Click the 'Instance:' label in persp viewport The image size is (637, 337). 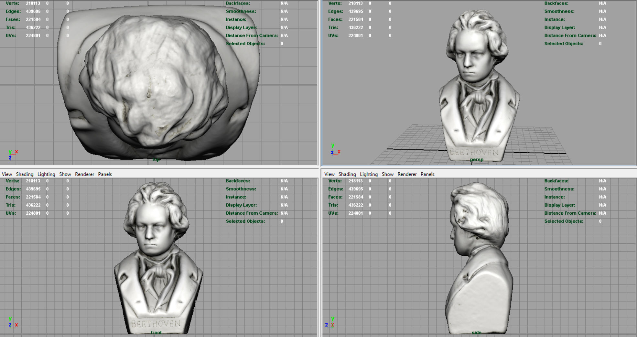[554, 19]
